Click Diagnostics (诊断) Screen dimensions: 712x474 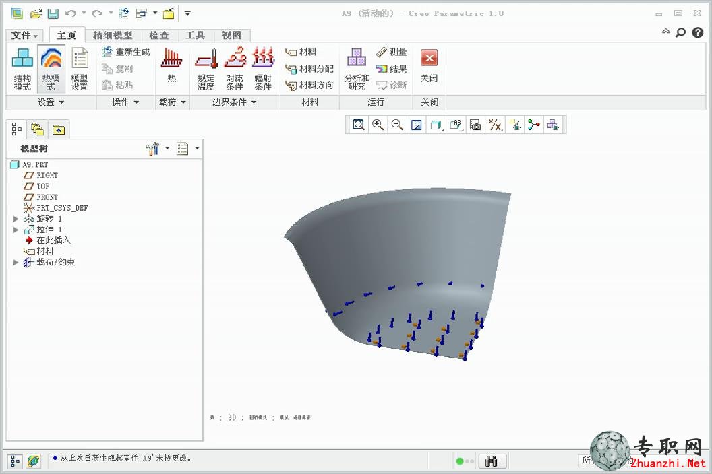[x=392, y=85]
